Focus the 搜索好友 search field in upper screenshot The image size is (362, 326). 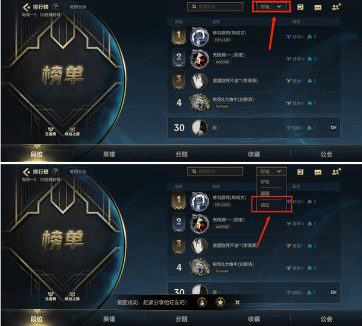[215, 7]
